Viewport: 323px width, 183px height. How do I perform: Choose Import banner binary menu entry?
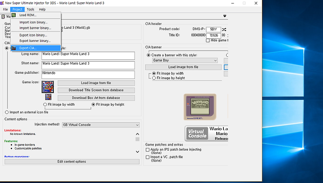pos(36,28)
